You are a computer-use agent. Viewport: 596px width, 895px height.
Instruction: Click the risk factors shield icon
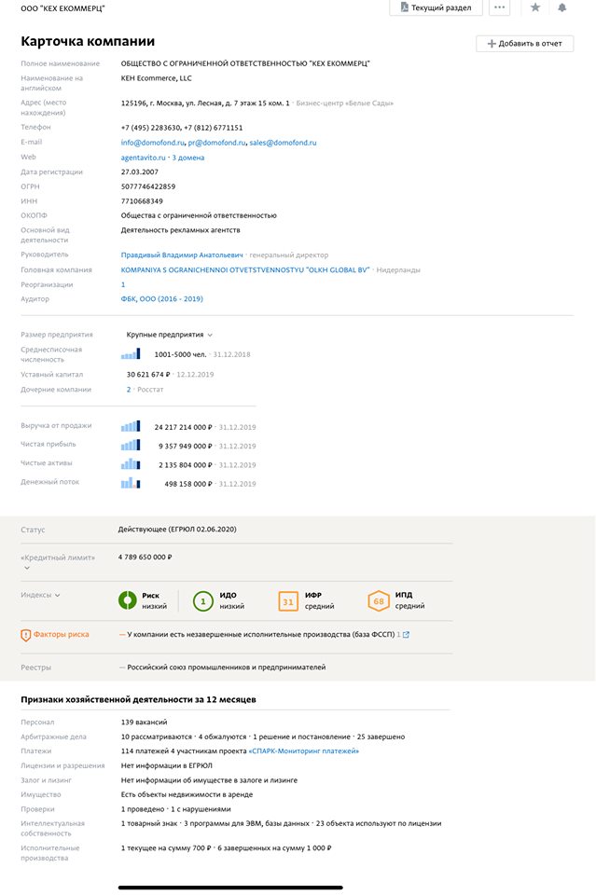26,635
